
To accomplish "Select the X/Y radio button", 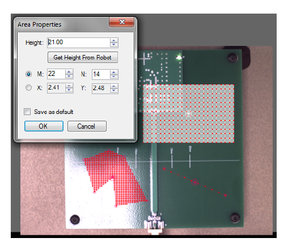I will 28,88.
